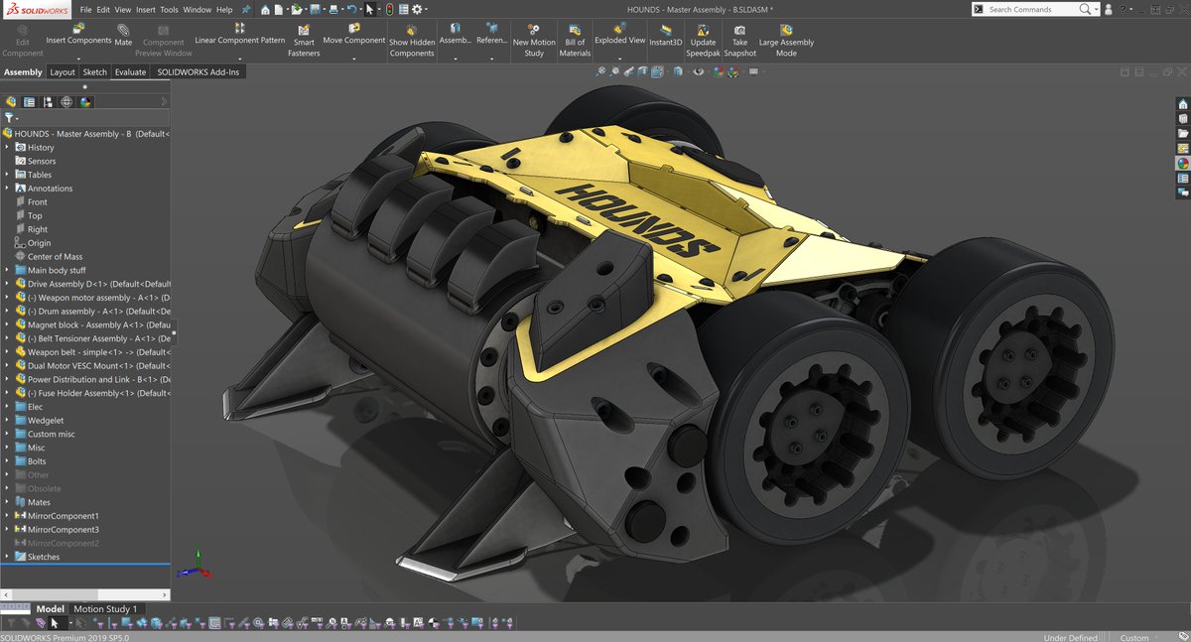Switch to the Evaluate tab
1191x642 pixels.
pyautogui.click(x=130, y=71)
